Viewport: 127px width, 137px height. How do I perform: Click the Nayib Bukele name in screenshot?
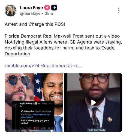(26, 103)
